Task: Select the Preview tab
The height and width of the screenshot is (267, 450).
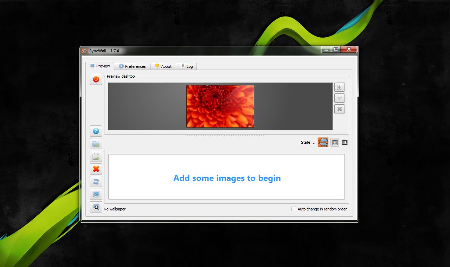Action: pyautogui.click(x=100, y=66)
